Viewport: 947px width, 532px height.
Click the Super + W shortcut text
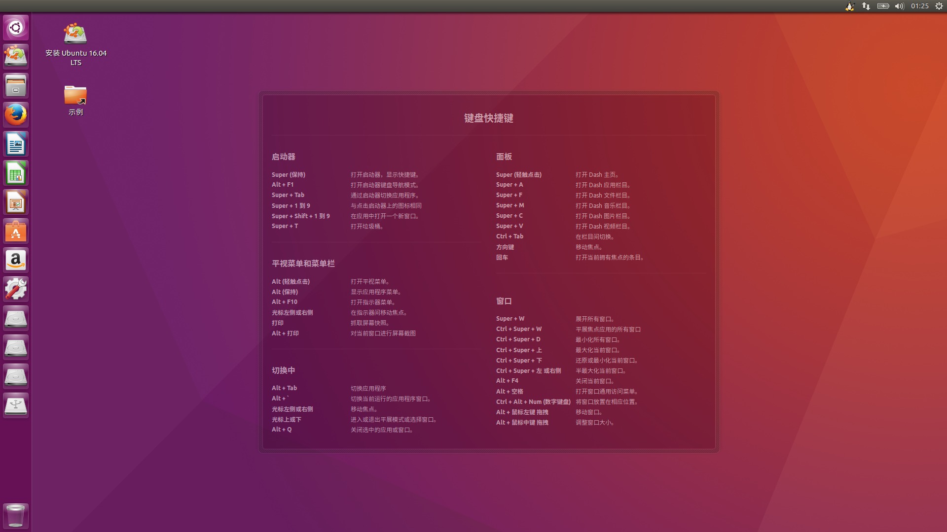510,319
